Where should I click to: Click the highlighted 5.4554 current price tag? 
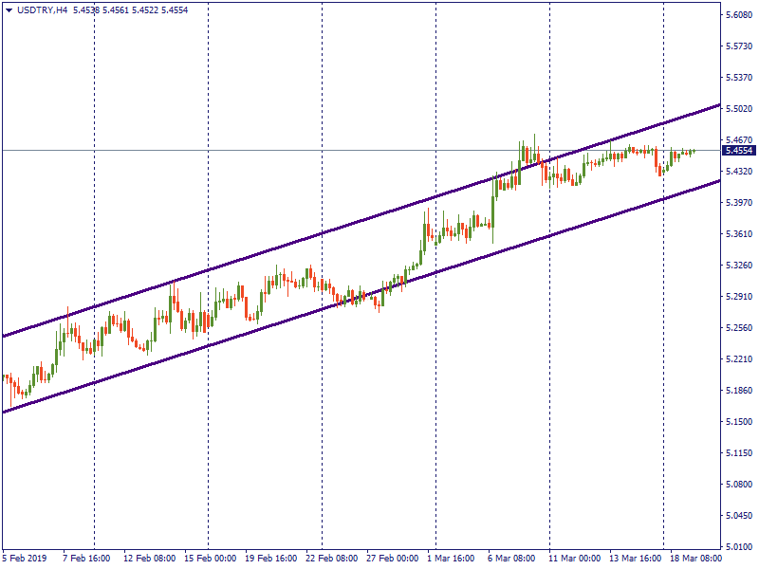point(738,150)
